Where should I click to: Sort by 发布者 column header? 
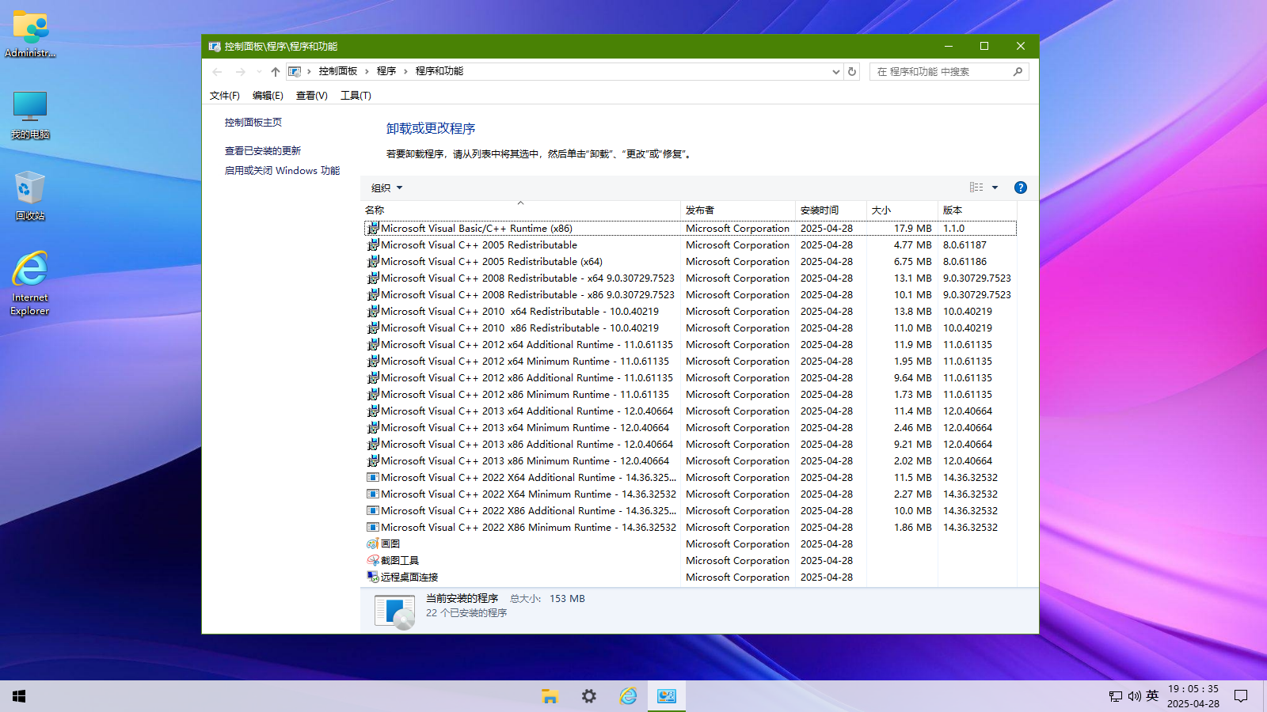click(x=738, y=210)
